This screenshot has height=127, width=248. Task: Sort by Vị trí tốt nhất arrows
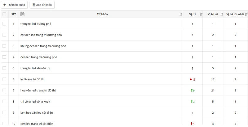pos(246,15)
